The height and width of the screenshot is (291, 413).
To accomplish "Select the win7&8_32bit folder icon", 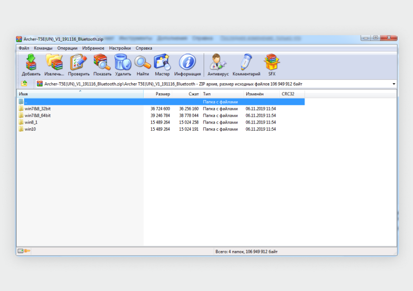I will 21,108.
